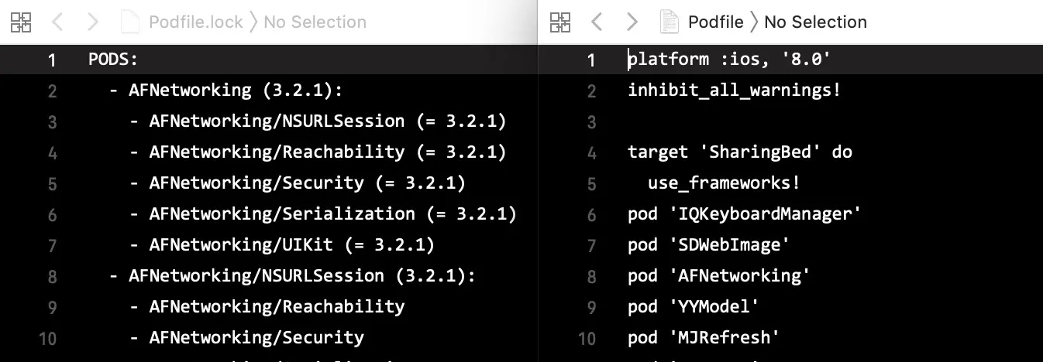
Task: Click the Podfile document icon in jump bar
Action: point(669,22)
